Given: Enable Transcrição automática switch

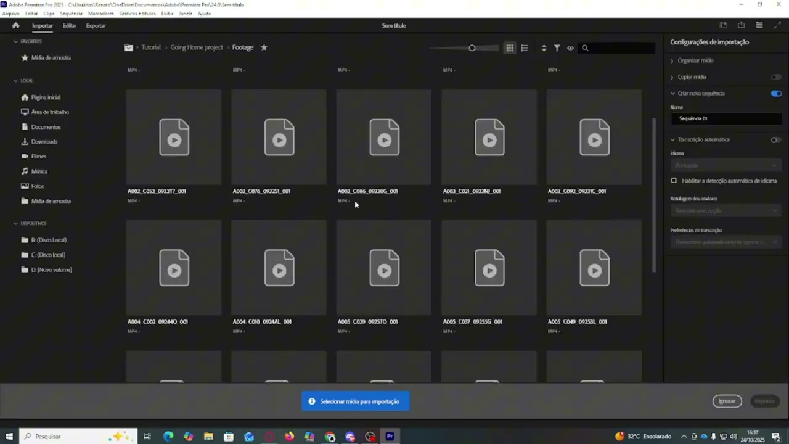Looking at the screenshot, I should pyautogui.click(x=776, y=140).
